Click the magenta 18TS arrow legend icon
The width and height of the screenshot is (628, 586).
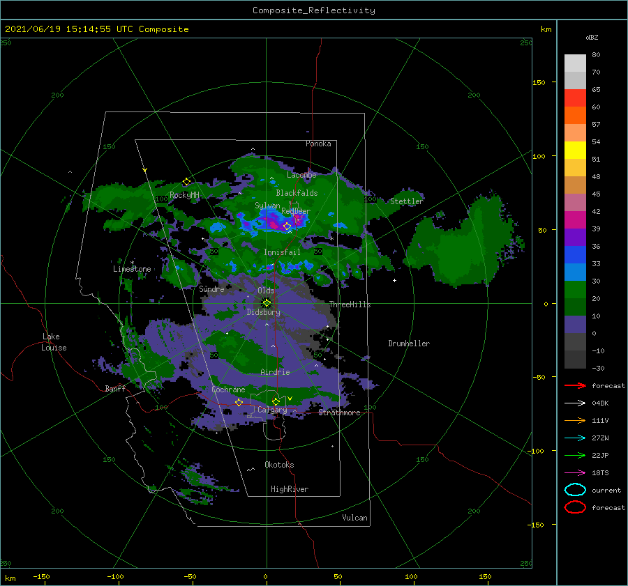tap(575, 473)
